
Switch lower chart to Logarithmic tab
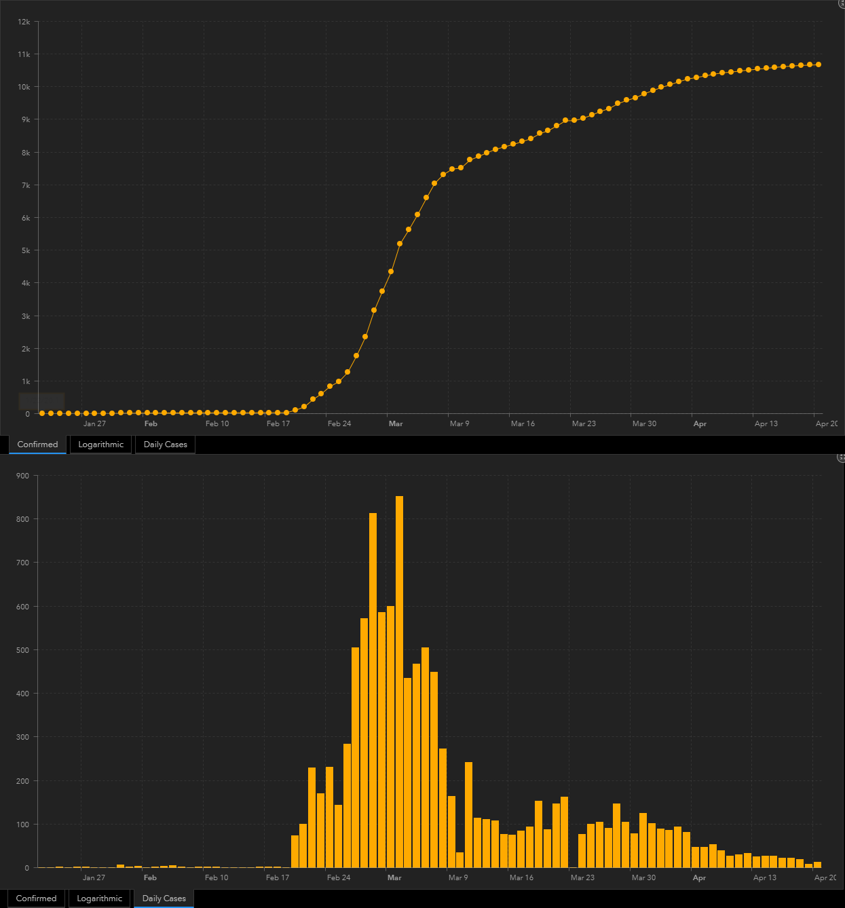click(99, 898)
